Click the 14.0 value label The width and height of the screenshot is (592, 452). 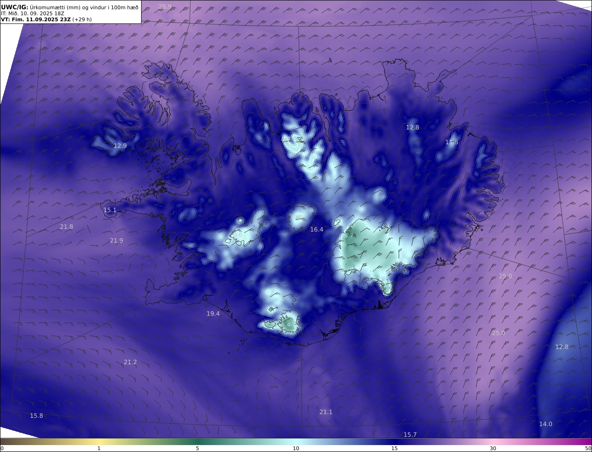(x=546, y=424)
